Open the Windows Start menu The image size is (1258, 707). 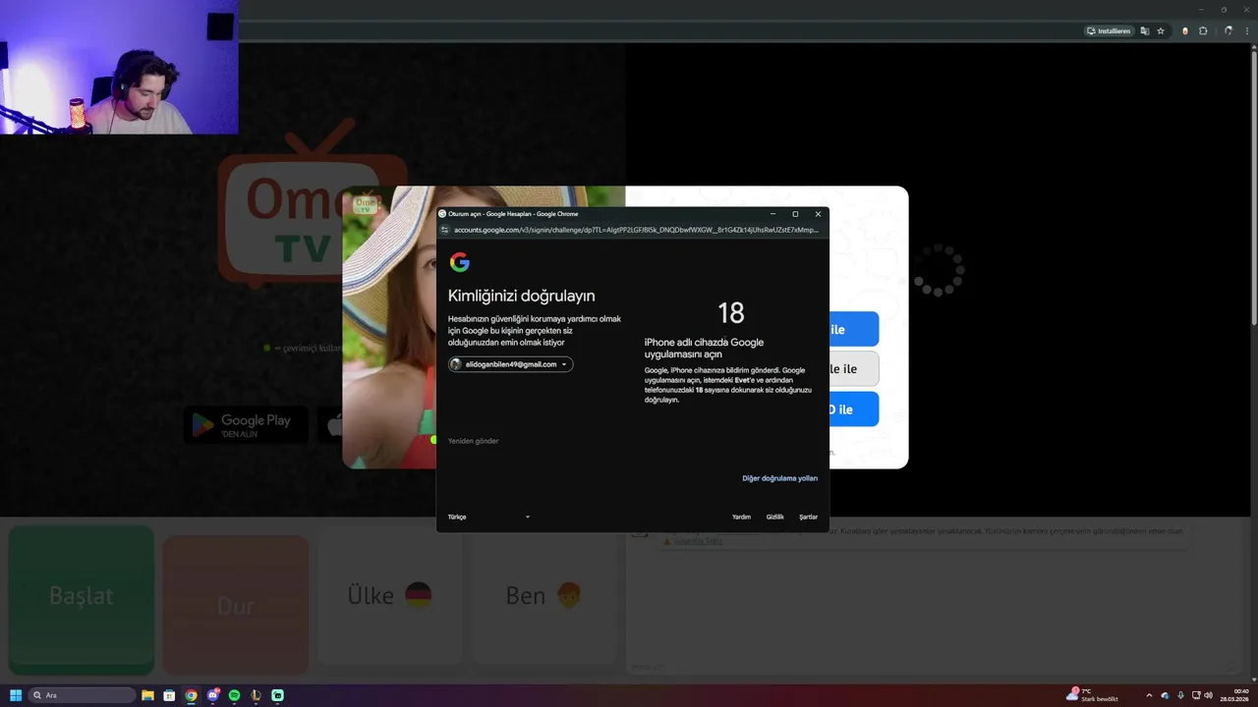point(16,695)
